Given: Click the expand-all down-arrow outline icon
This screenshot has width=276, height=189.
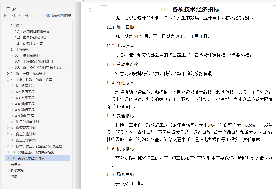Looking at the screenshot, I should pyautogui.click(x=6, y=16).
